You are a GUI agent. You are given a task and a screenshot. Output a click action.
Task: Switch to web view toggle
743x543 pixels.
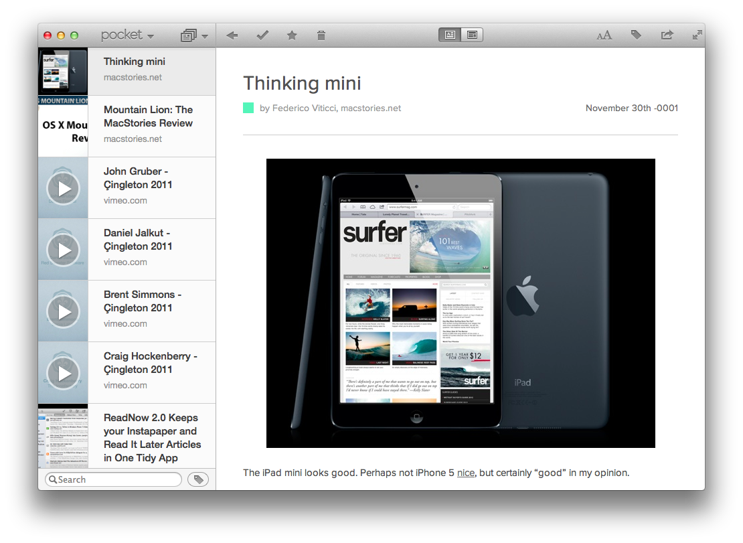click(472, 35)
